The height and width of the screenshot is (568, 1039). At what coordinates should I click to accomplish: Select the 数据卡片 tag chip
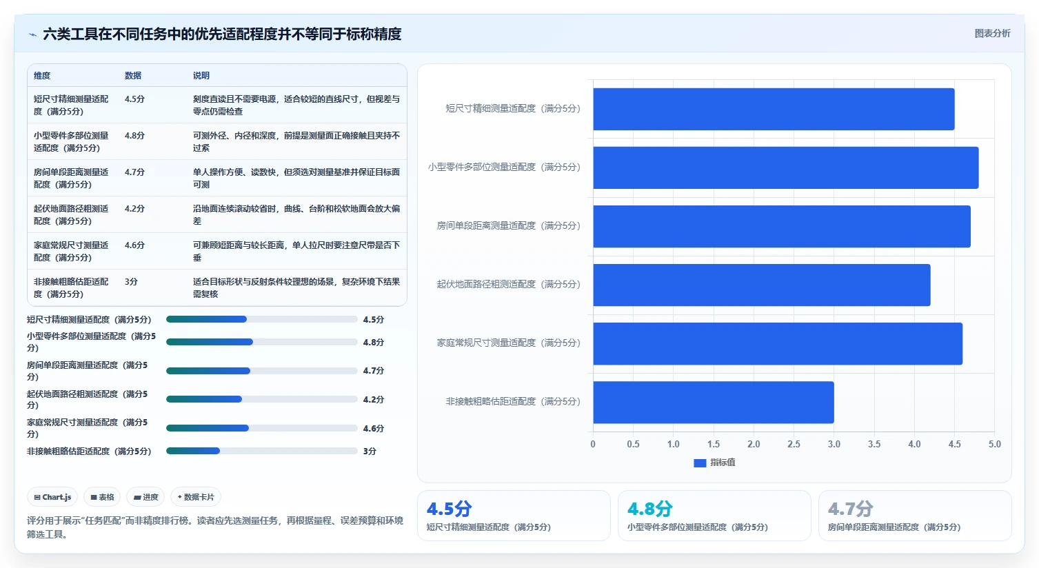196,497
